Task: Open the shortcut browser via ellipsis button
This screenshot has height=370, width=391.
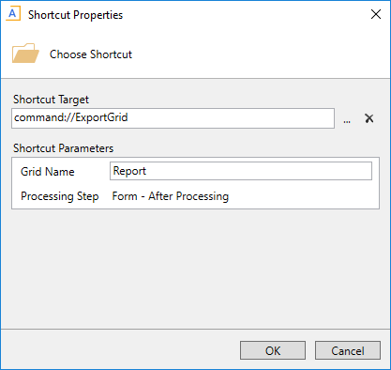Action: click(347, 118)
